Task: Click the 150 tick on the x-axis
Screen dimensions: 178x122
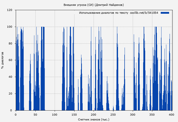Action: pos(74,115)
